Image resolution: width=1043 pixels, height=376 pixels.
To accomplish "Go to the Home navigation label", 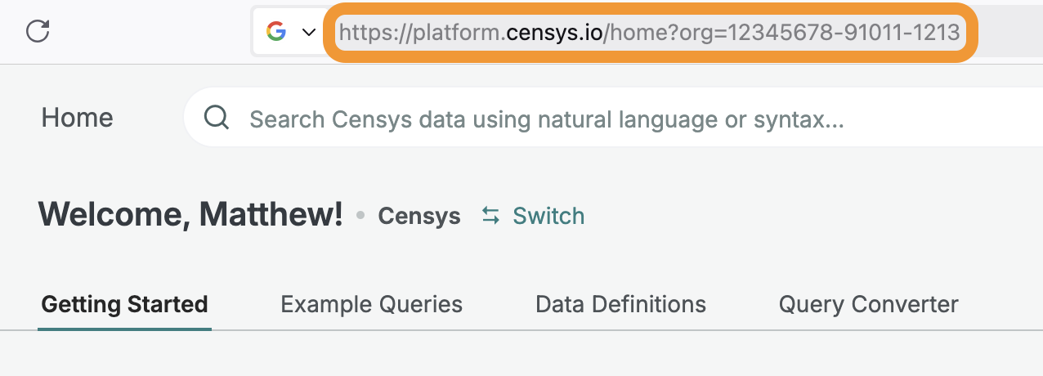I will (x=77, y=118).
